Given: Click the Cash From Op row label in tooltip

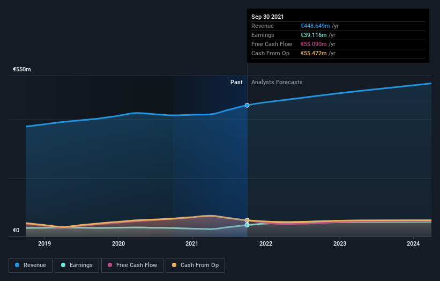Looking at the screenshot, I should coord(270,53).
